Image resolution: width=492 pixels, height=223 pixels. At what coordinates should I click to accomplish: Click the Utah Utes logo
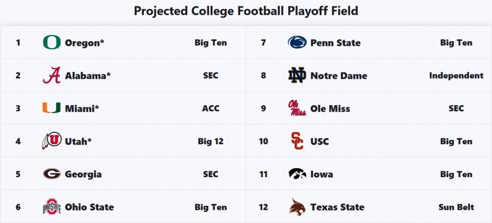coord(52,141)
